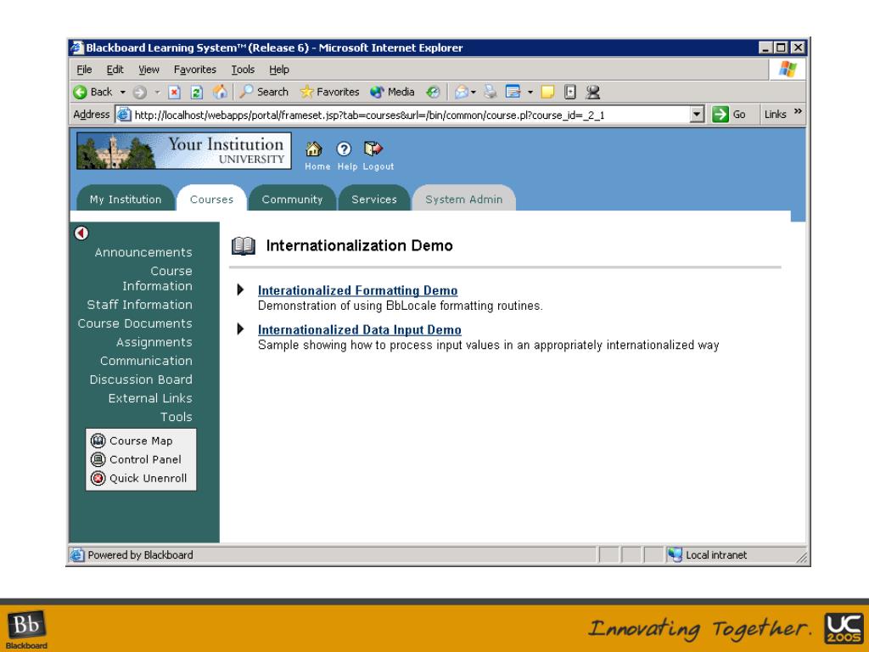Open the Back button history dropdown arrow
Screen dimensions: 869x652
[122, 92]
